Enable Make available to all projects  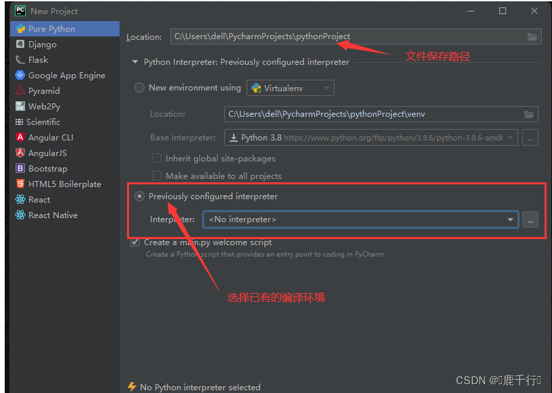(x=157, y=176)
